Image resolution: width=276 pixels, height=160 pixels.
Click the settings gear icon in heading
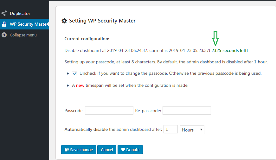tap(64, 21)
